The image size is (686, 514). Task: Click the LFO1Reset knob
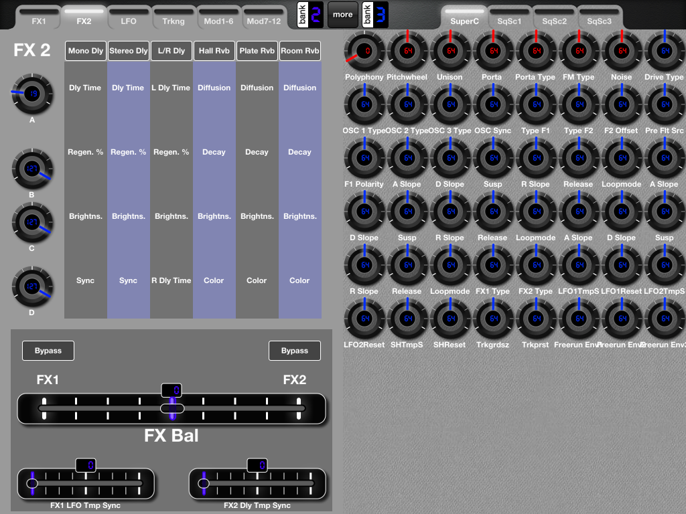click(622, 265)
